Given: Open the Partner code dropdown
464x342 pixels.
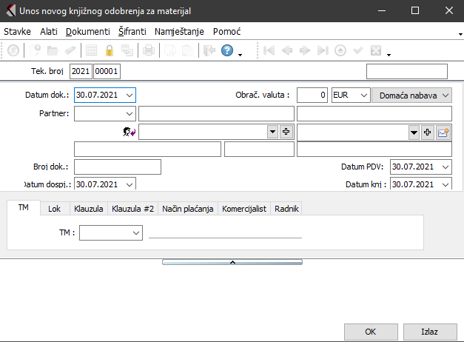Looking at the screenshot, I should coord(130,113).
